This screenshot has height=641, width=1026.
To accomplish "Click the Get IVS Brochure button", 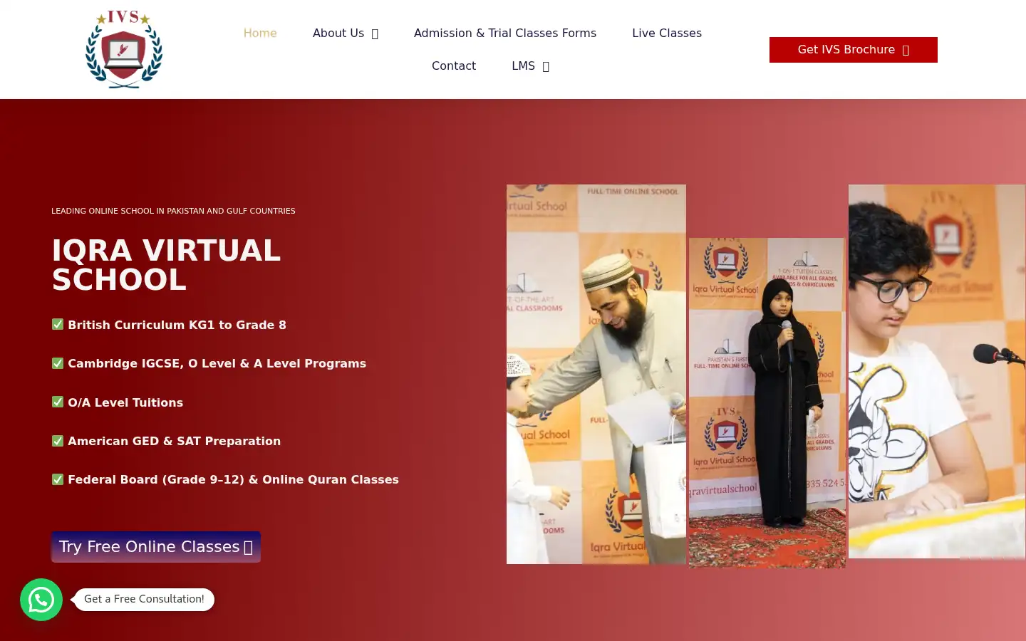I will (854, 50).
